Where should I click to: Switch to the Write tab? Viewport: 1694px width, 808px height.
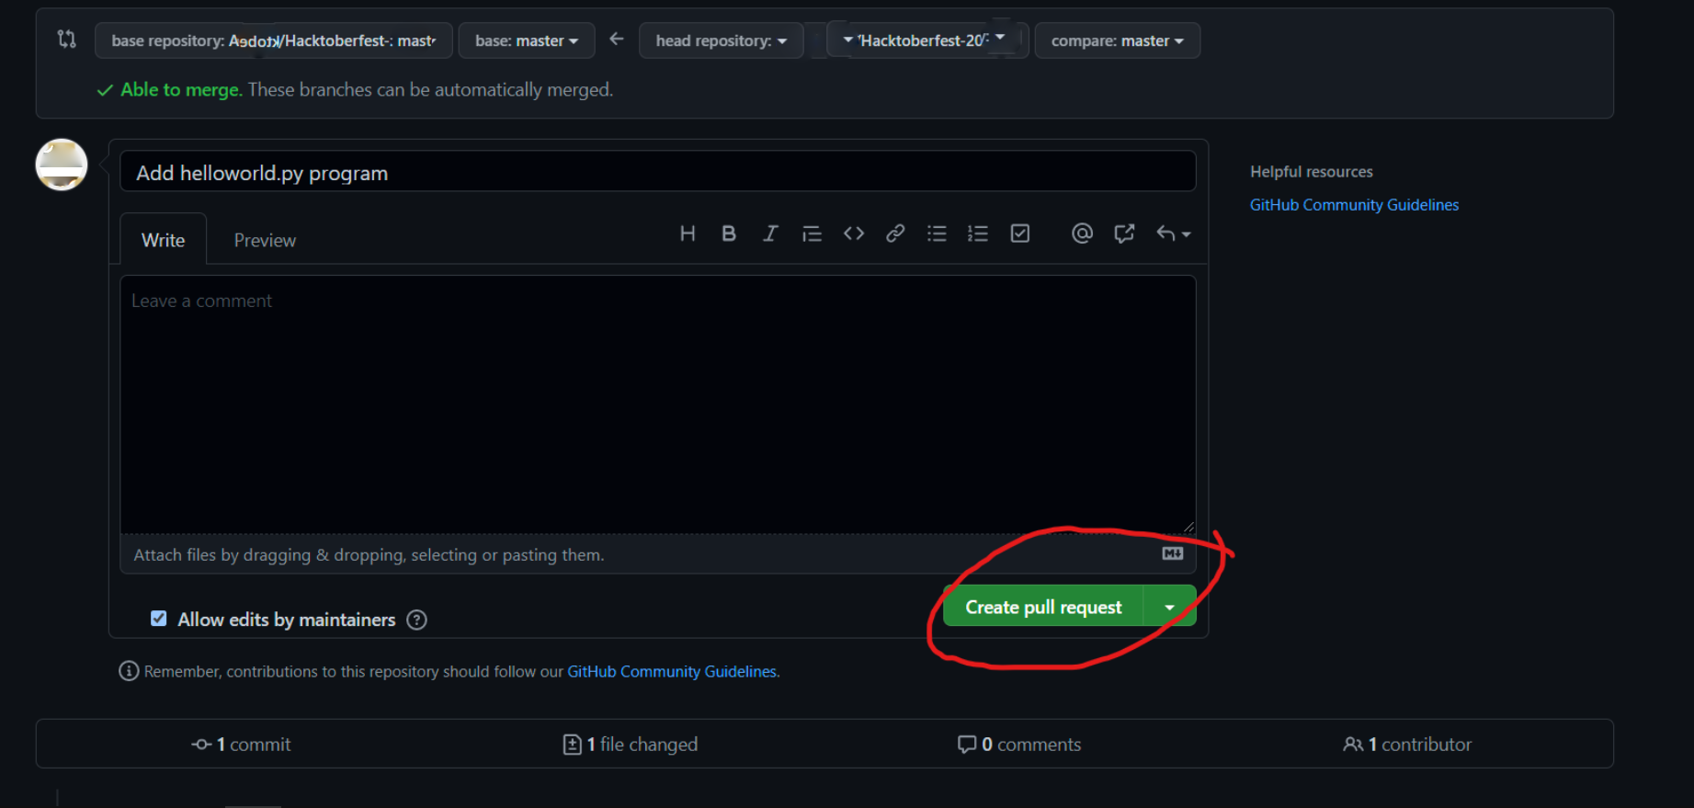click(x=164, y=240)
